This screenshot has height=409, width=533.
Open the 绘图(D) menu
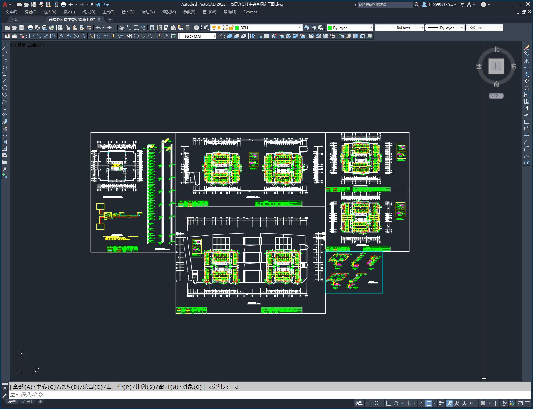[128, 12]
